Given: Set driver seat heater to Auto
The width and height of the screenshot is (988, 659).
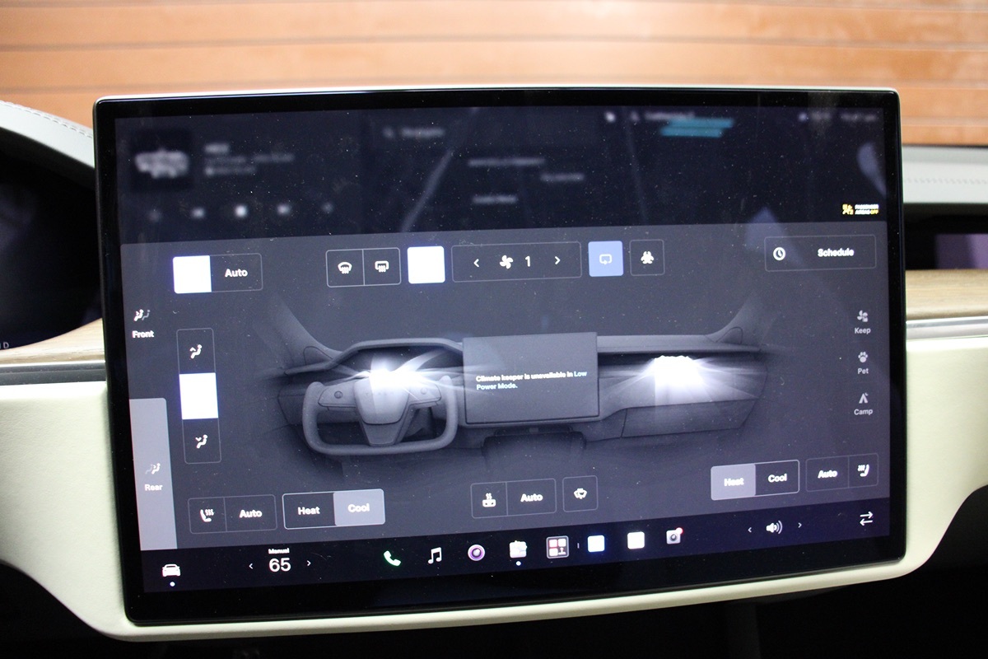Looking at the screenshot, I should pos(250,513).
